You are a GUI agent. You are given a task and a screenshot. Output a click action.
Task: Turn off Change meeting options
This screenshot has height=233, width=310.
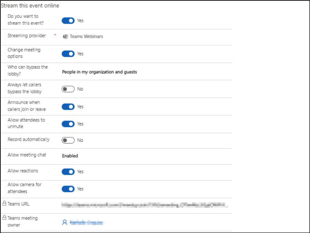point(68,54)
